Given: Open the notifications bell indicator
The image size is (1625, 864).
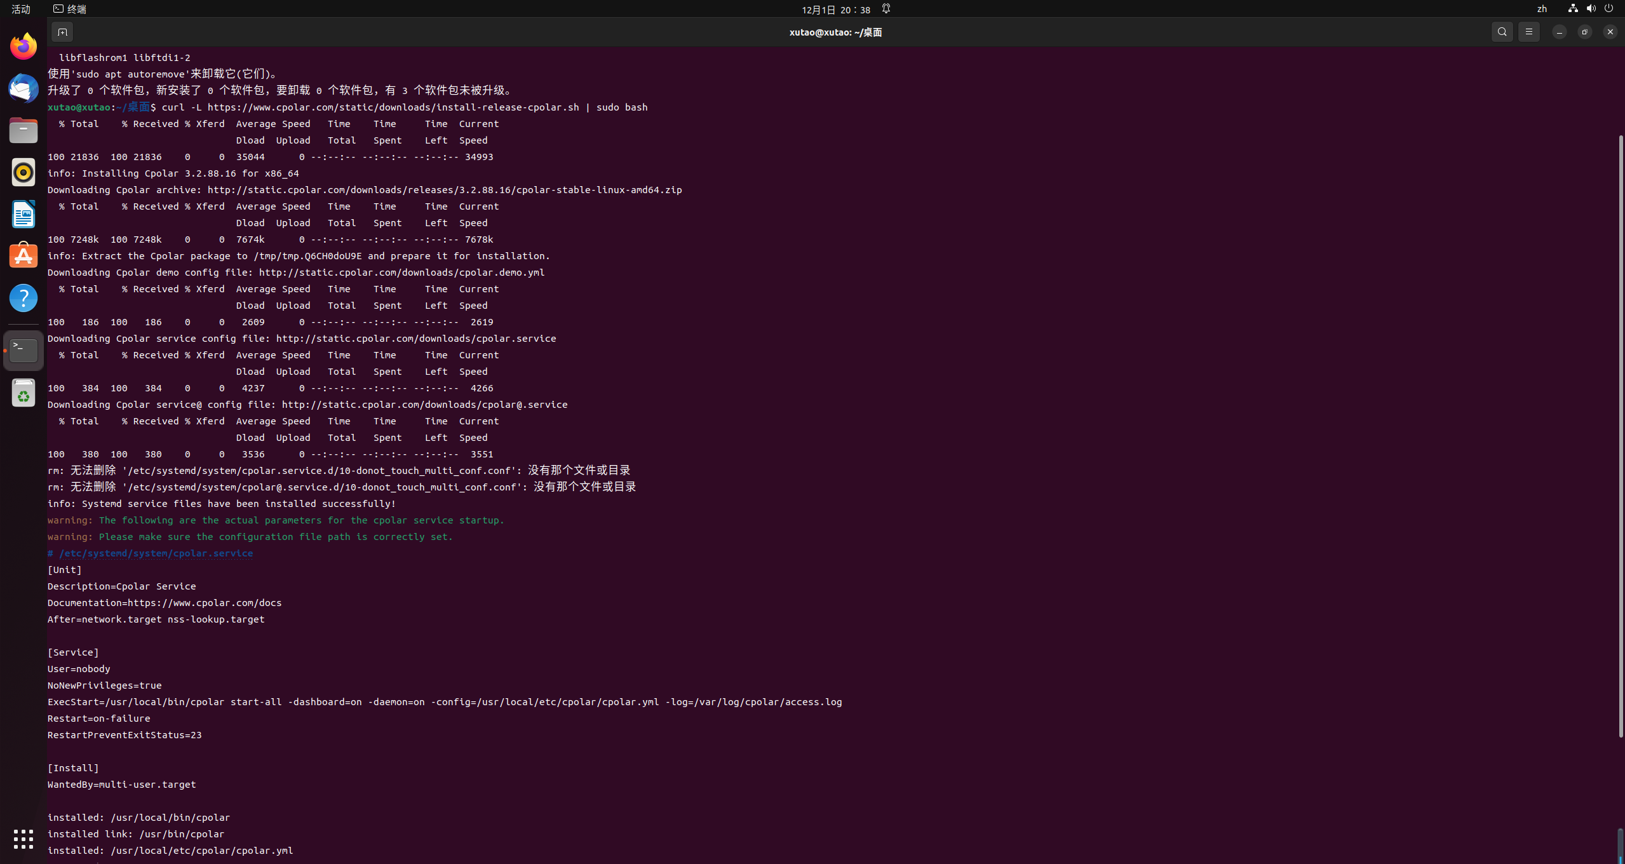Looking at the screenshot, I should [x=886, y=9].
